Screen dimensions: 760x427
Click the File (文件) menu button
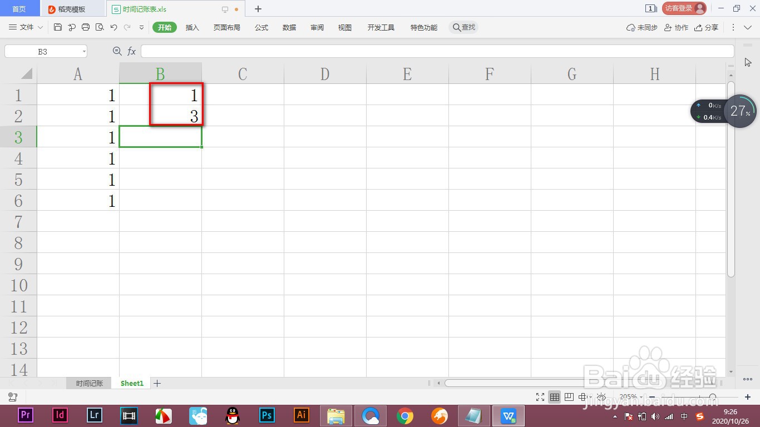click(26, 27)
